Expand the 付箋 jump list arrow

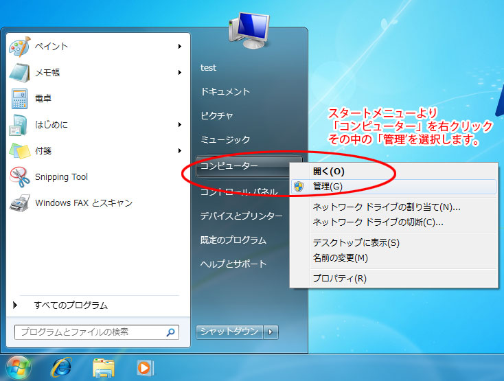point(180,150)
